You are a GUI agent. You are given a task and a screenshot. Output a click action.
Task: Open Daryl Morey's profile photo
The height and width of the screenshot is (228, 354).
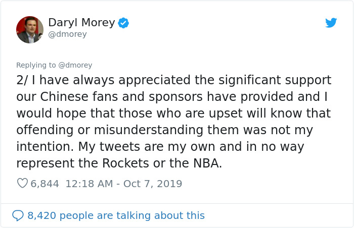click(x=30, y=29)
